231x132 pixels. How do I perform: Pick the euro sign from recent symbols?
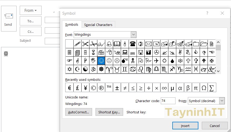click(69, 88)
